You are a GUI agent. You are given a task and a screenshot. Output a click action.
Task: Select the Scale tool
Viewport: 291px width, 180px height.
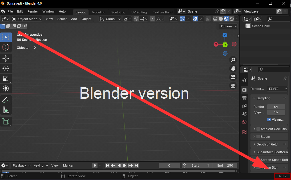tap(6, 78)
